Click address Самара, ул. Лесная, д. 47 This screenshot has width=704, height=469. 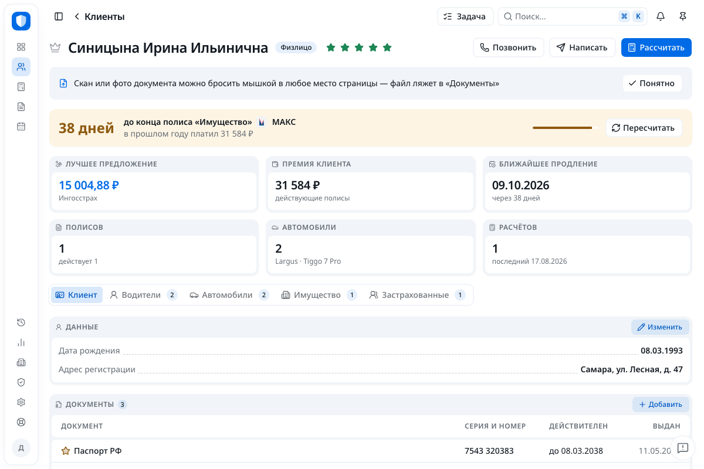632,369
